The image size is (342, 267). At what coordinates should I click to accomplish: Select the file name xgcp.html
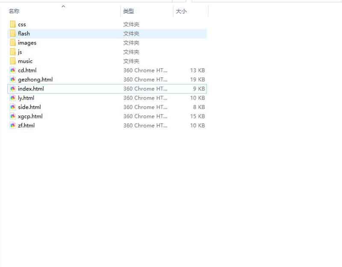pyautogui.click(x=30, y=116)
